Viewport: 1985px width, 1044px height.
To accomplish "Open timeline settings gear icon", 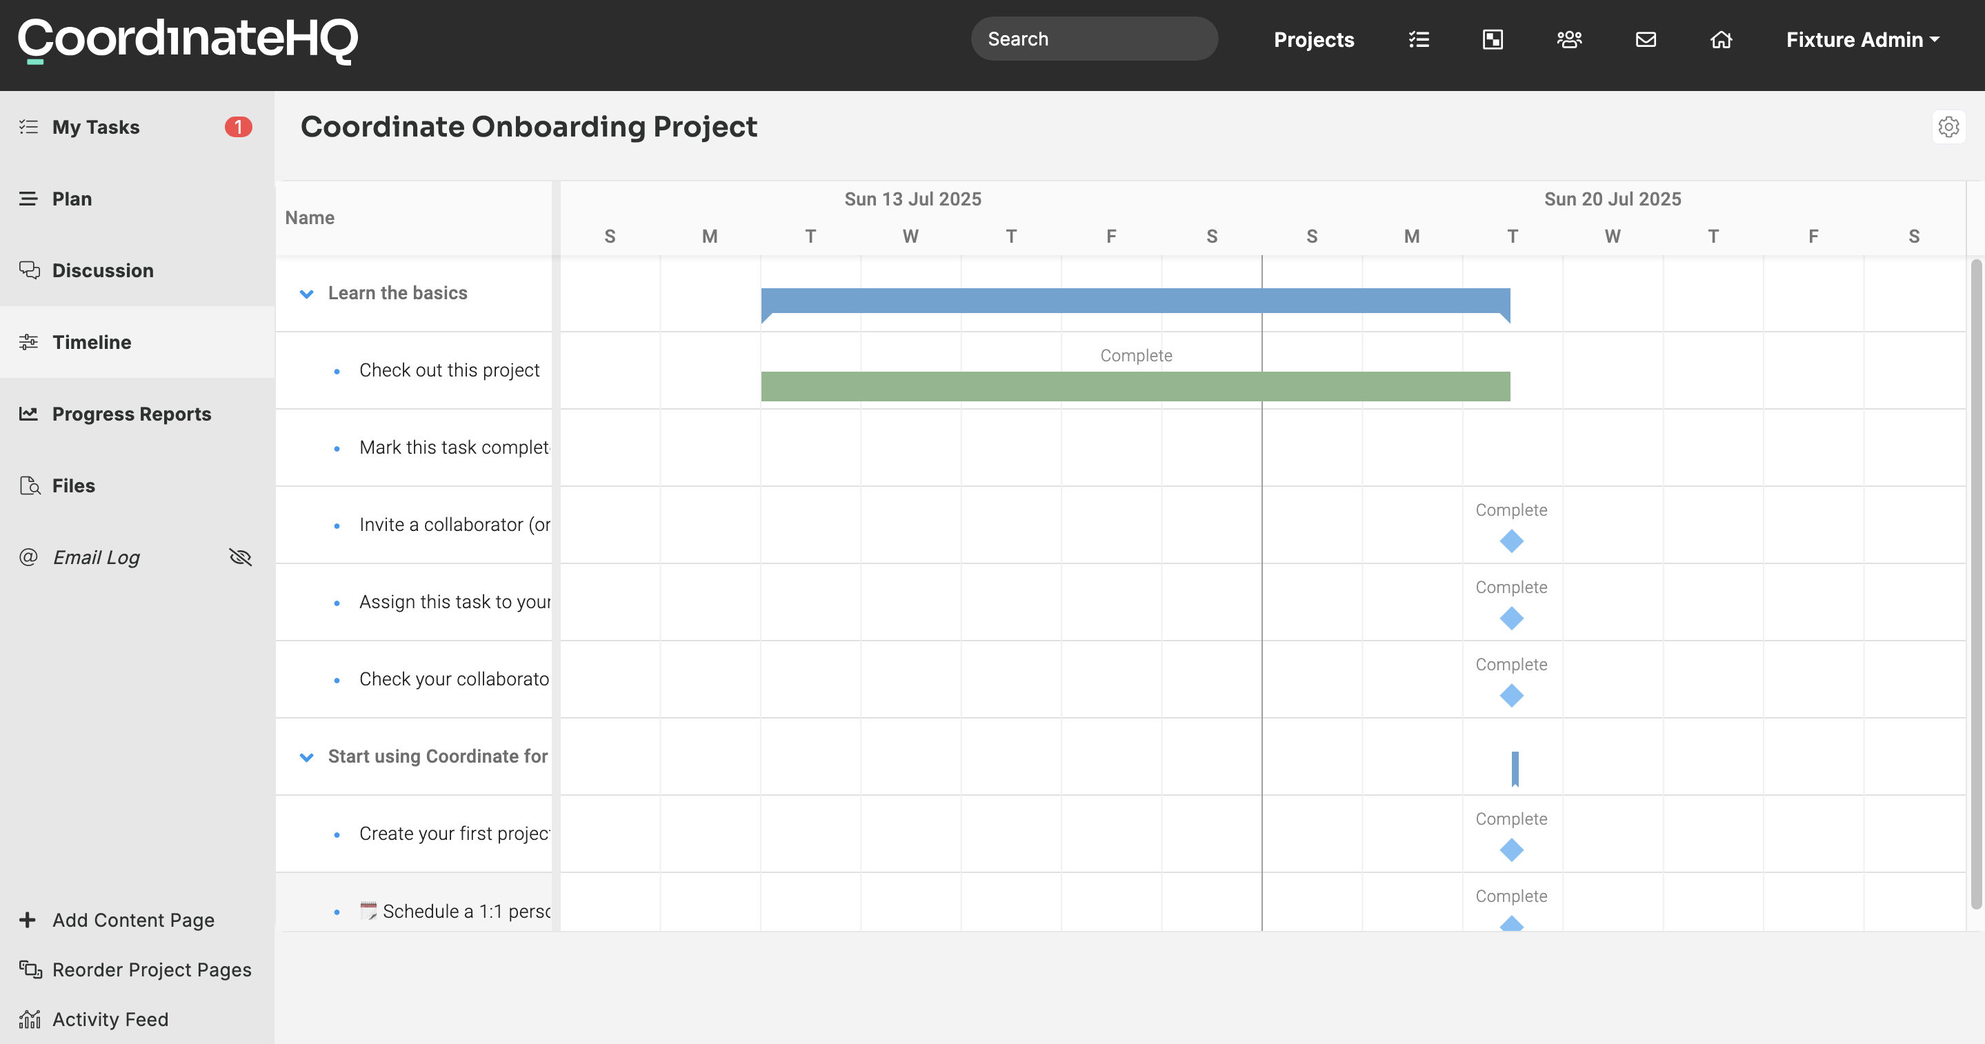I will point(1948,126).
